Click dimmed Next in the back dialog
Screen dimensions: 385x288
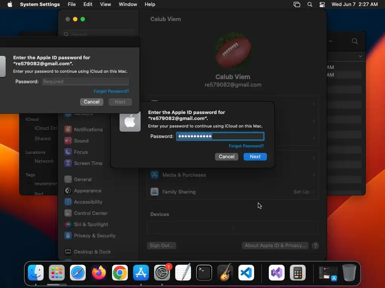coord(120,102)
